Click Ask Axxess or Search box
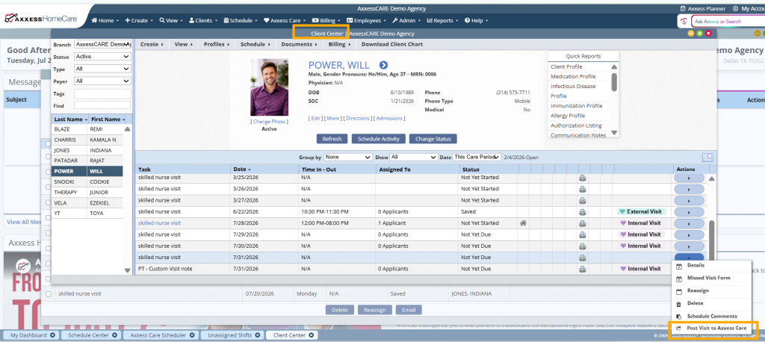 click(728, 22)
